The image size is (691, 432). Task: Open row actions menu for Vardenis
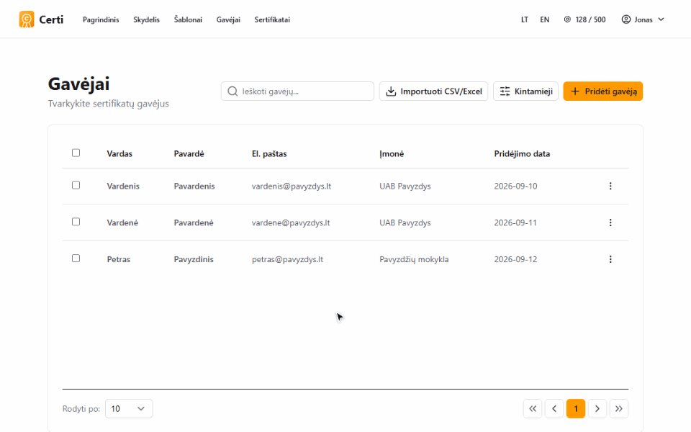pyautogui.click(x=610, y=186)
